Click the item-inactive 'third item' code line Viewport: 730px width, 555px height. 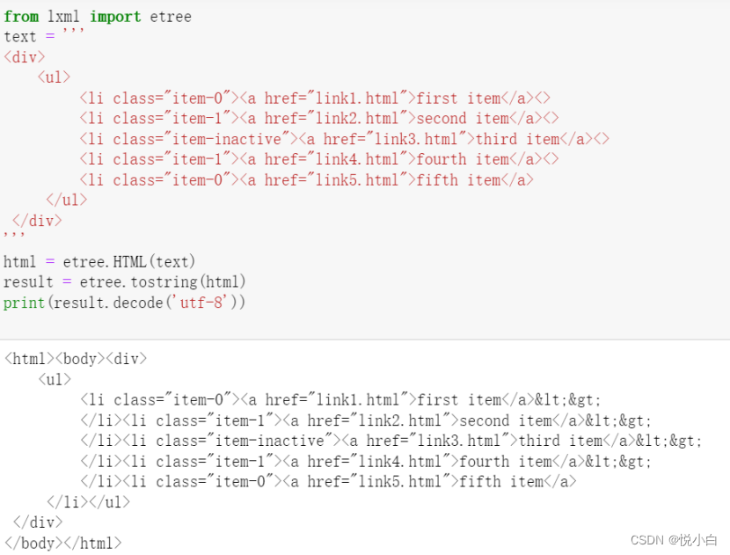(x=344, y=139)
